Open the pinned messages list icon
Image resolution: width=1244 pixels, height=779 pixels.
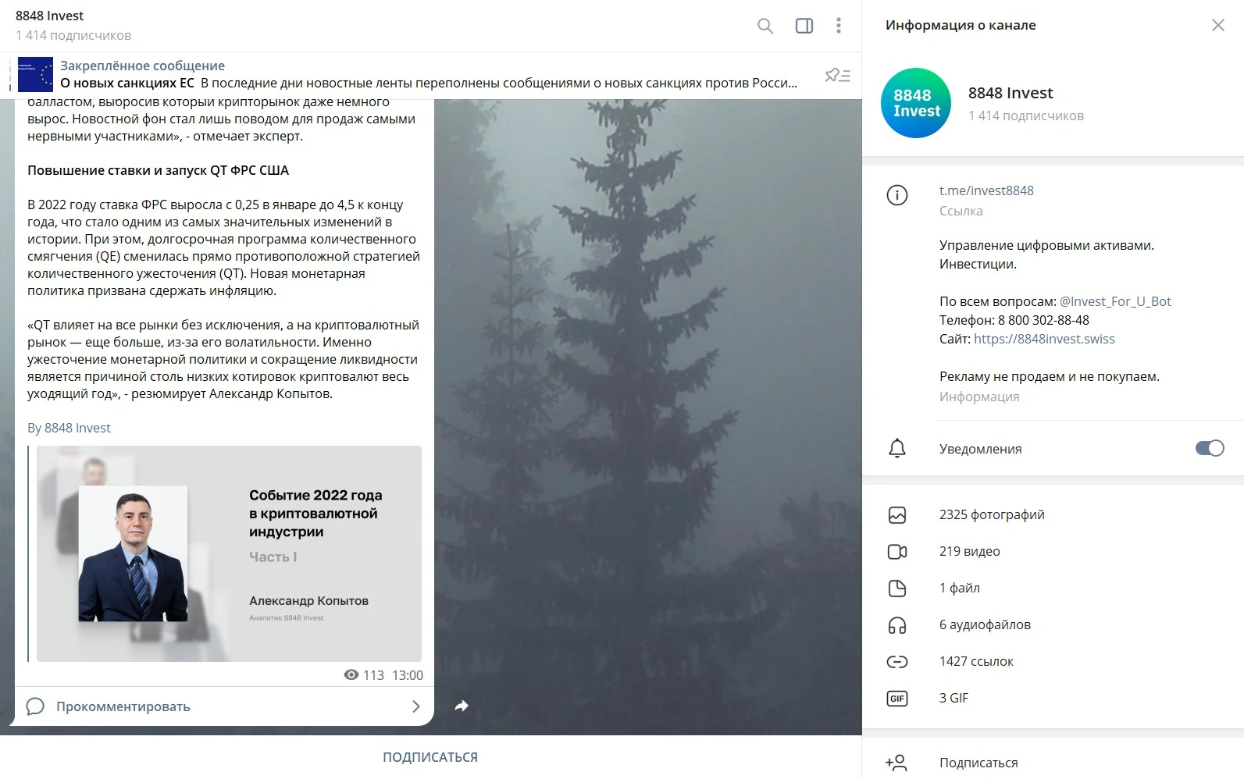point(838,75)
